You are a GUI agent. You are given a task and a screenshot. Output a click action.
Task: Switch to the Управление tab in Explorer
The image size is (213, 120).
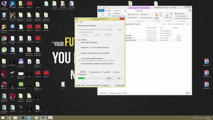point(139,11)
